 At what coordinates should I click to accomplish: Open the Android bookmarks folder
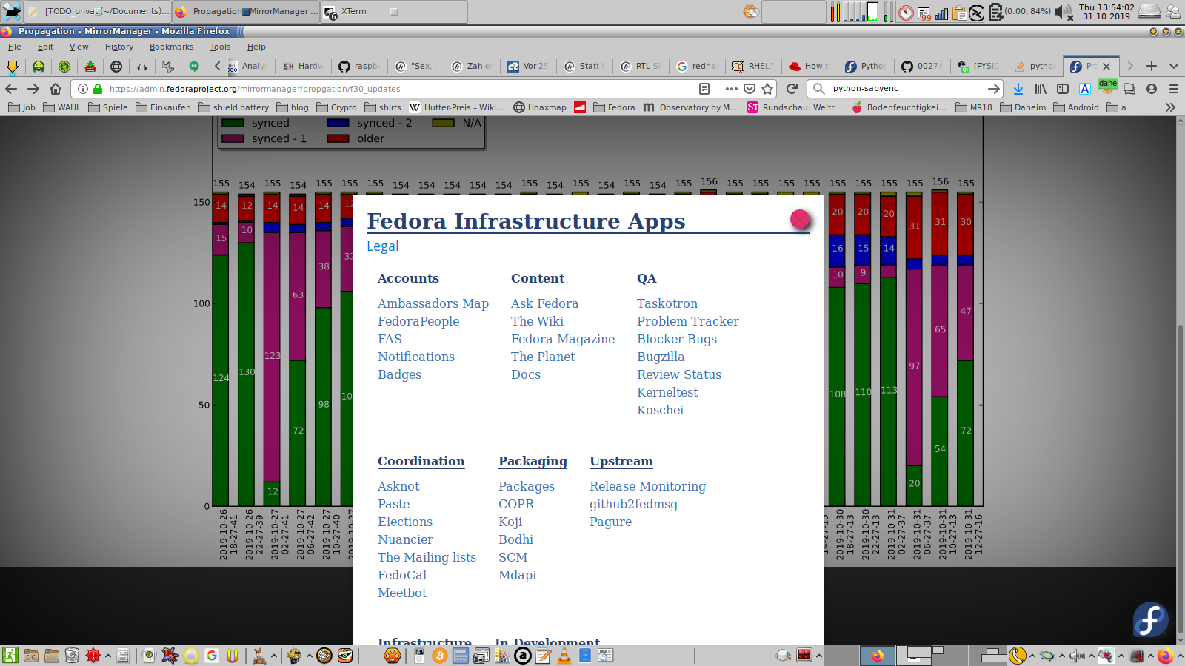coord(1076,107)
